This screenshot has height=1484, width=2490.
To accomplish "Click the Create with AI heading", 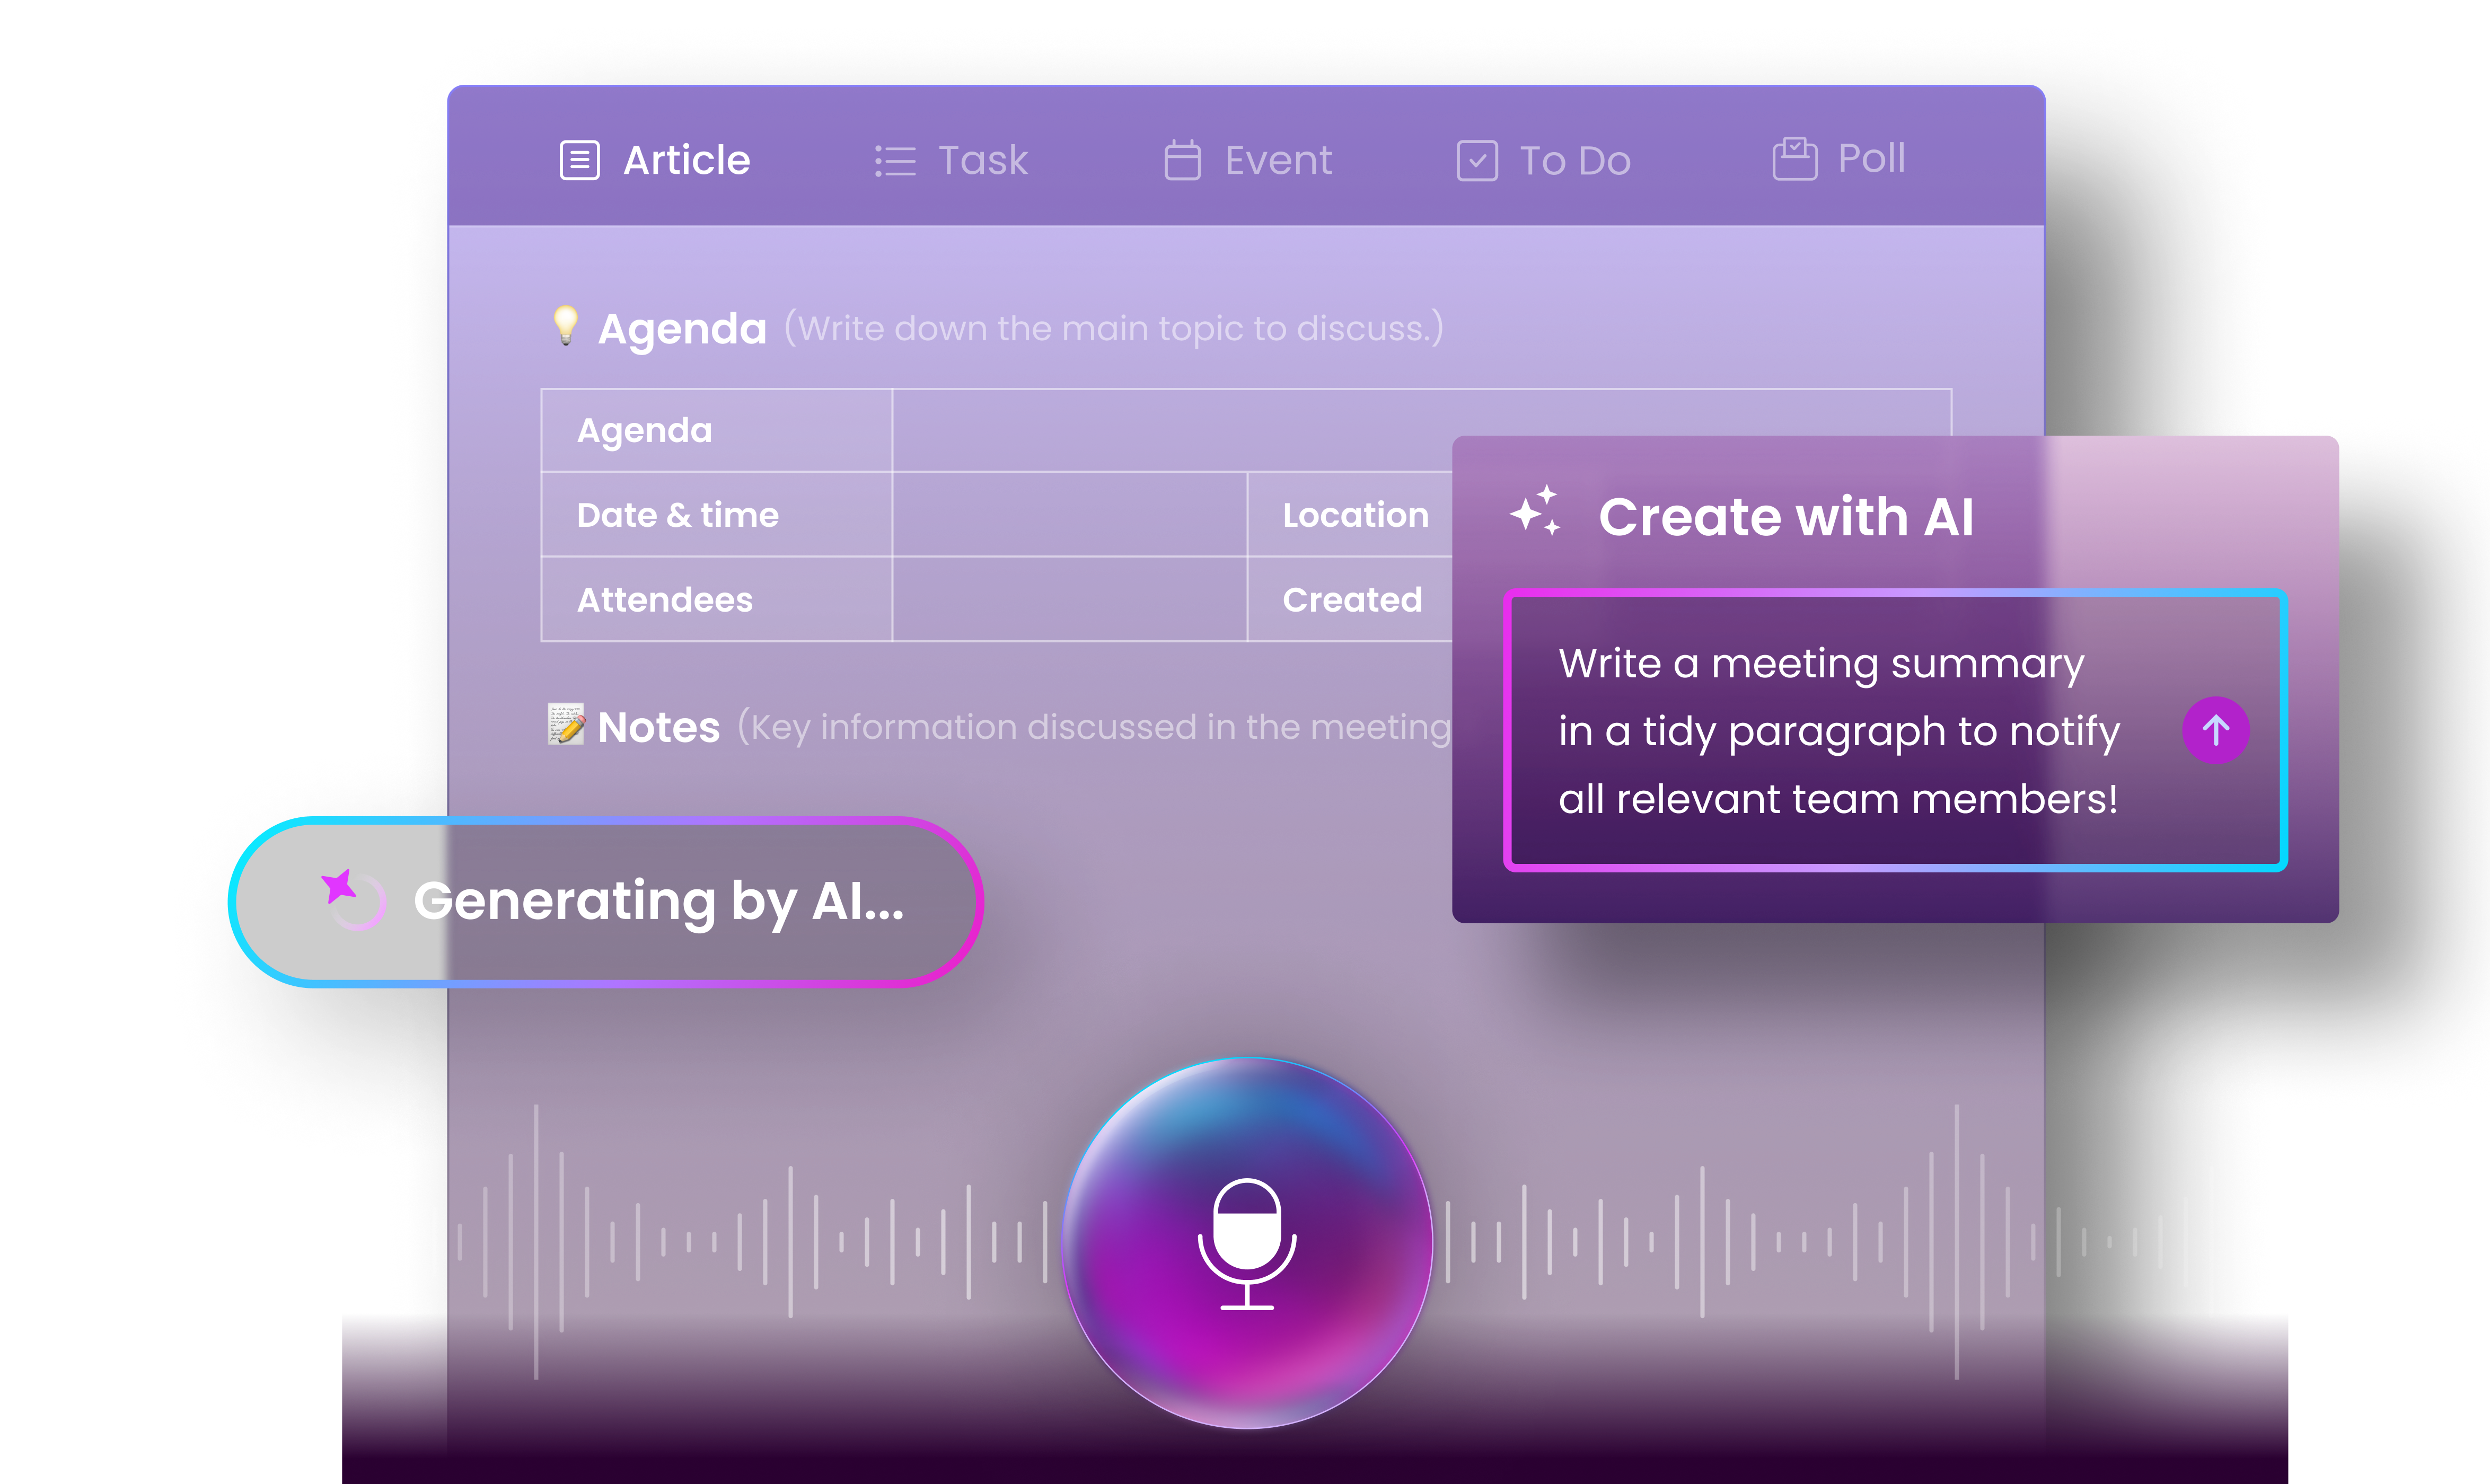I will pyautogui.click(x=1785, y=517).
